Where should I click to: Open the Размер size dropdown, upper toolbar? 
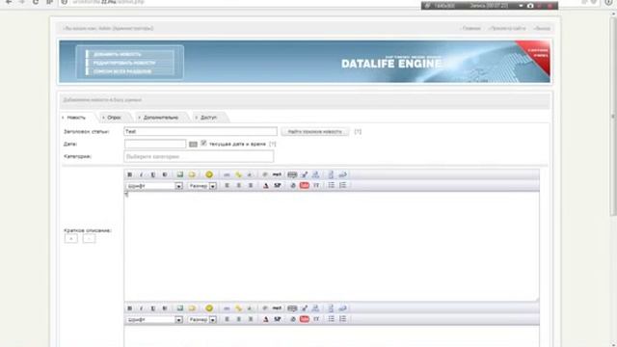[x=202, y=186]
